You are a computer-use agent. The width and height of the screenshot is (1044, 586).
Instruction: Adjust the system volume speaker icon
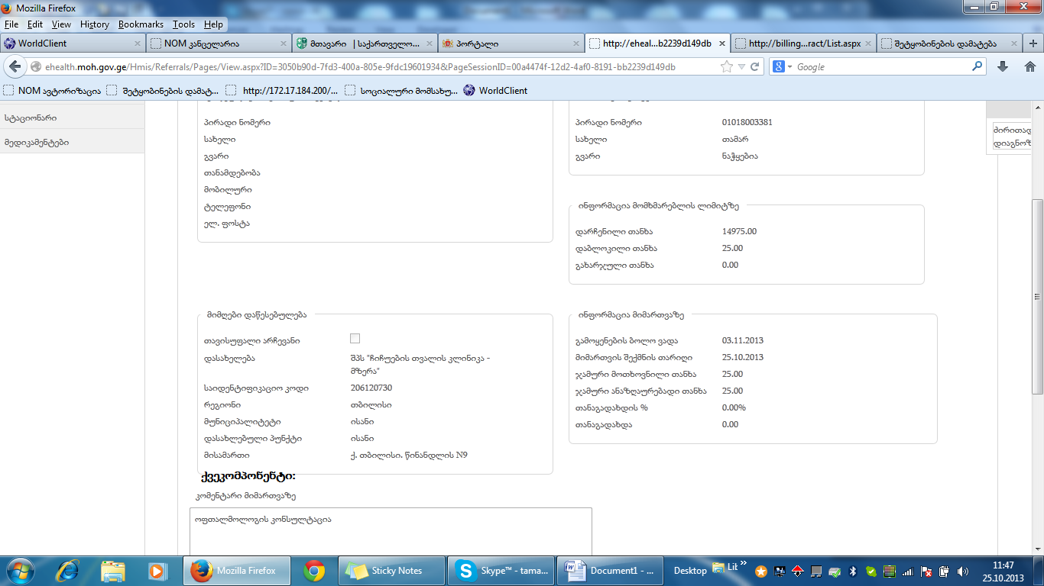pyautogui.click(x=963, y=571)
